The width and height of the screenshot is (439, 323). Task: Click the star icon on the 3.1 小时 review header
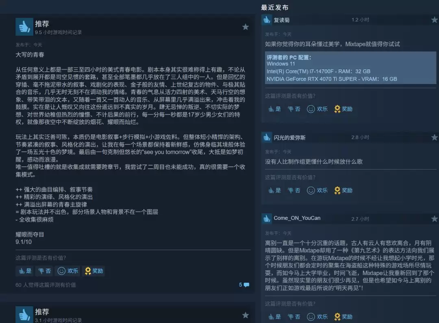pyautogui.click(x=245, y=315)
